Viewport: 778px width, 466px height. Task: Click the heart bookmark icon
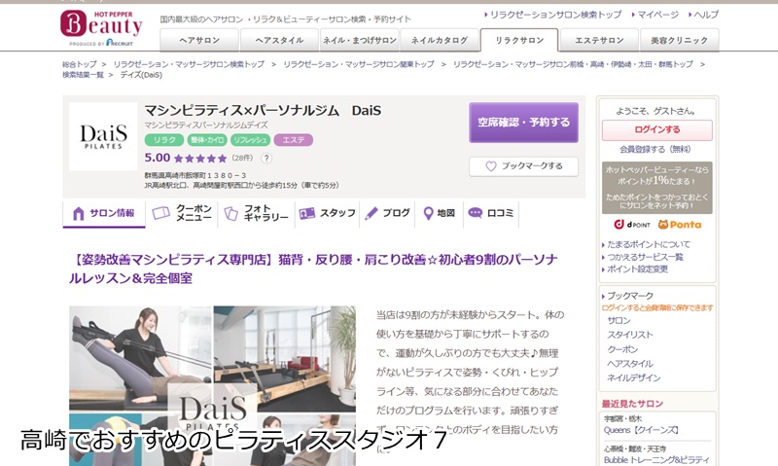(x=491, y=166)
